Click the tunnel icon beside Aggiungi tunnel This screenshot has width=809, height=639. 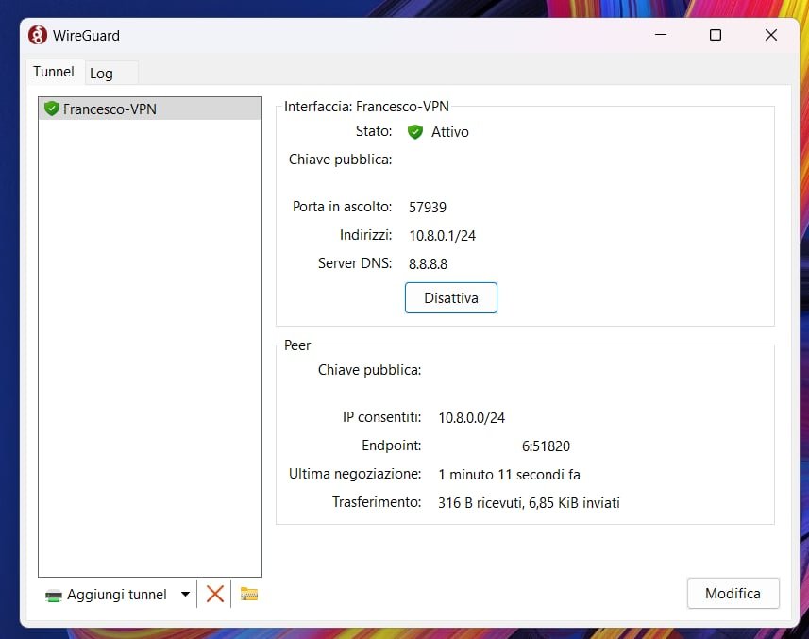pos(54,595)
